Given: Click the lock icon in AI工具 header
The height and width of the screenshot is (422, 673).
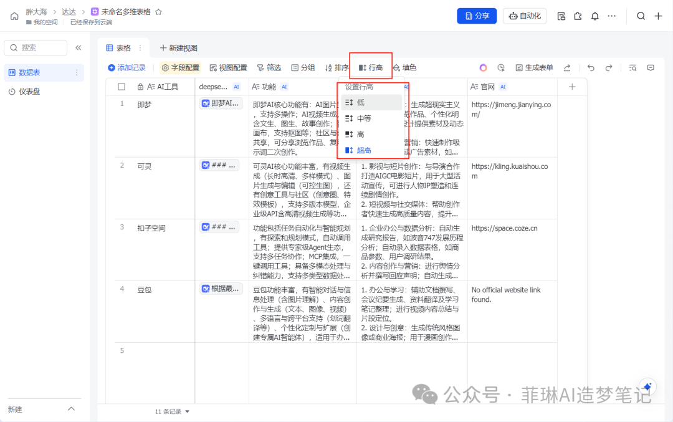Looking at the screenshot, I should pyautogui.click(x=140, y=87).
